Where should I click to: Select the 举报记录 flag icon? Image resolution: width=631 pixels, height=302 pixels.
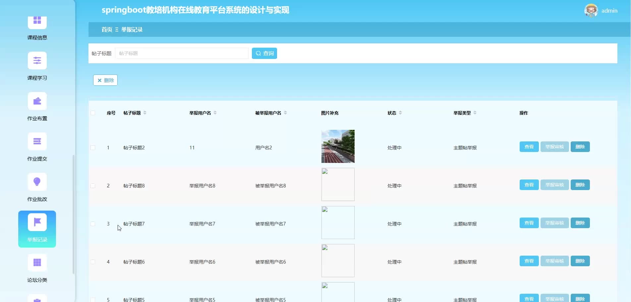[37, 222]
